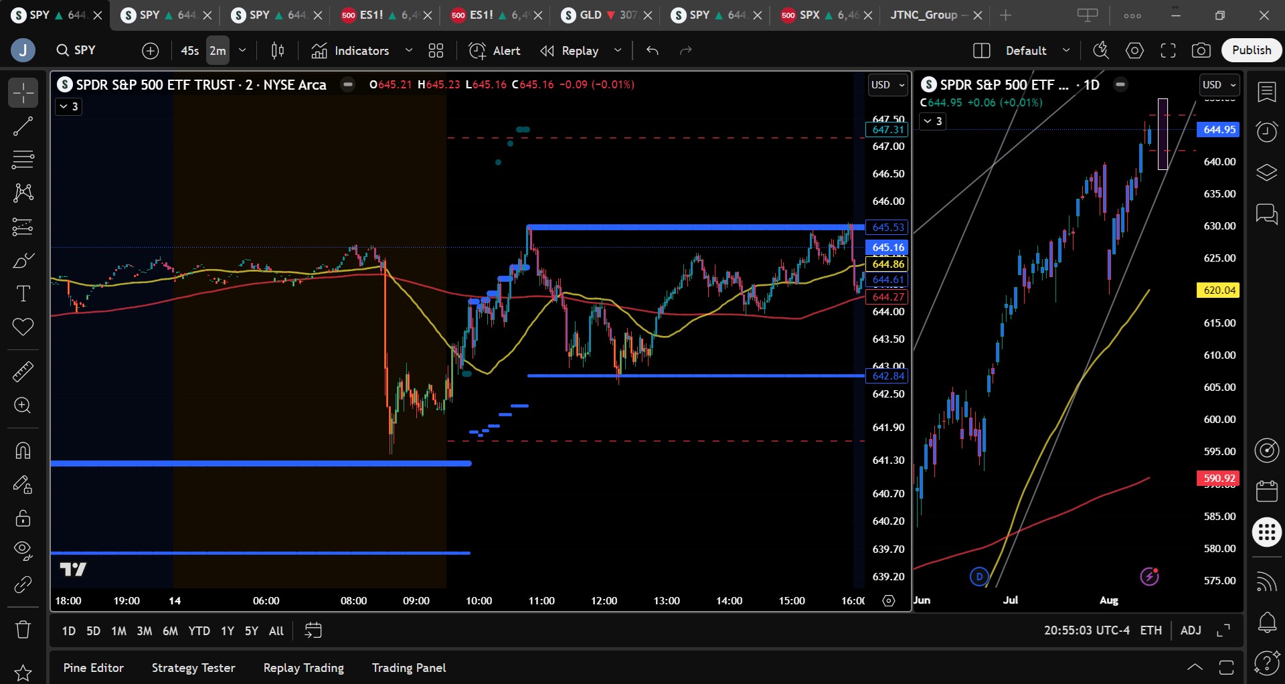The height and width of the screenshot is (684, 1285).
Task: Open the layout setup split icon
Action: coord(982,50)
